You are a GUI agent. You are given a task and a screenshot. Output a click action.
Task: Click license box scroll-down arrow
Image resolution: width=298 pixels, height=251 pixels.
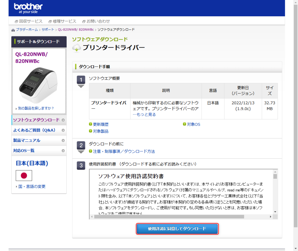275,212
